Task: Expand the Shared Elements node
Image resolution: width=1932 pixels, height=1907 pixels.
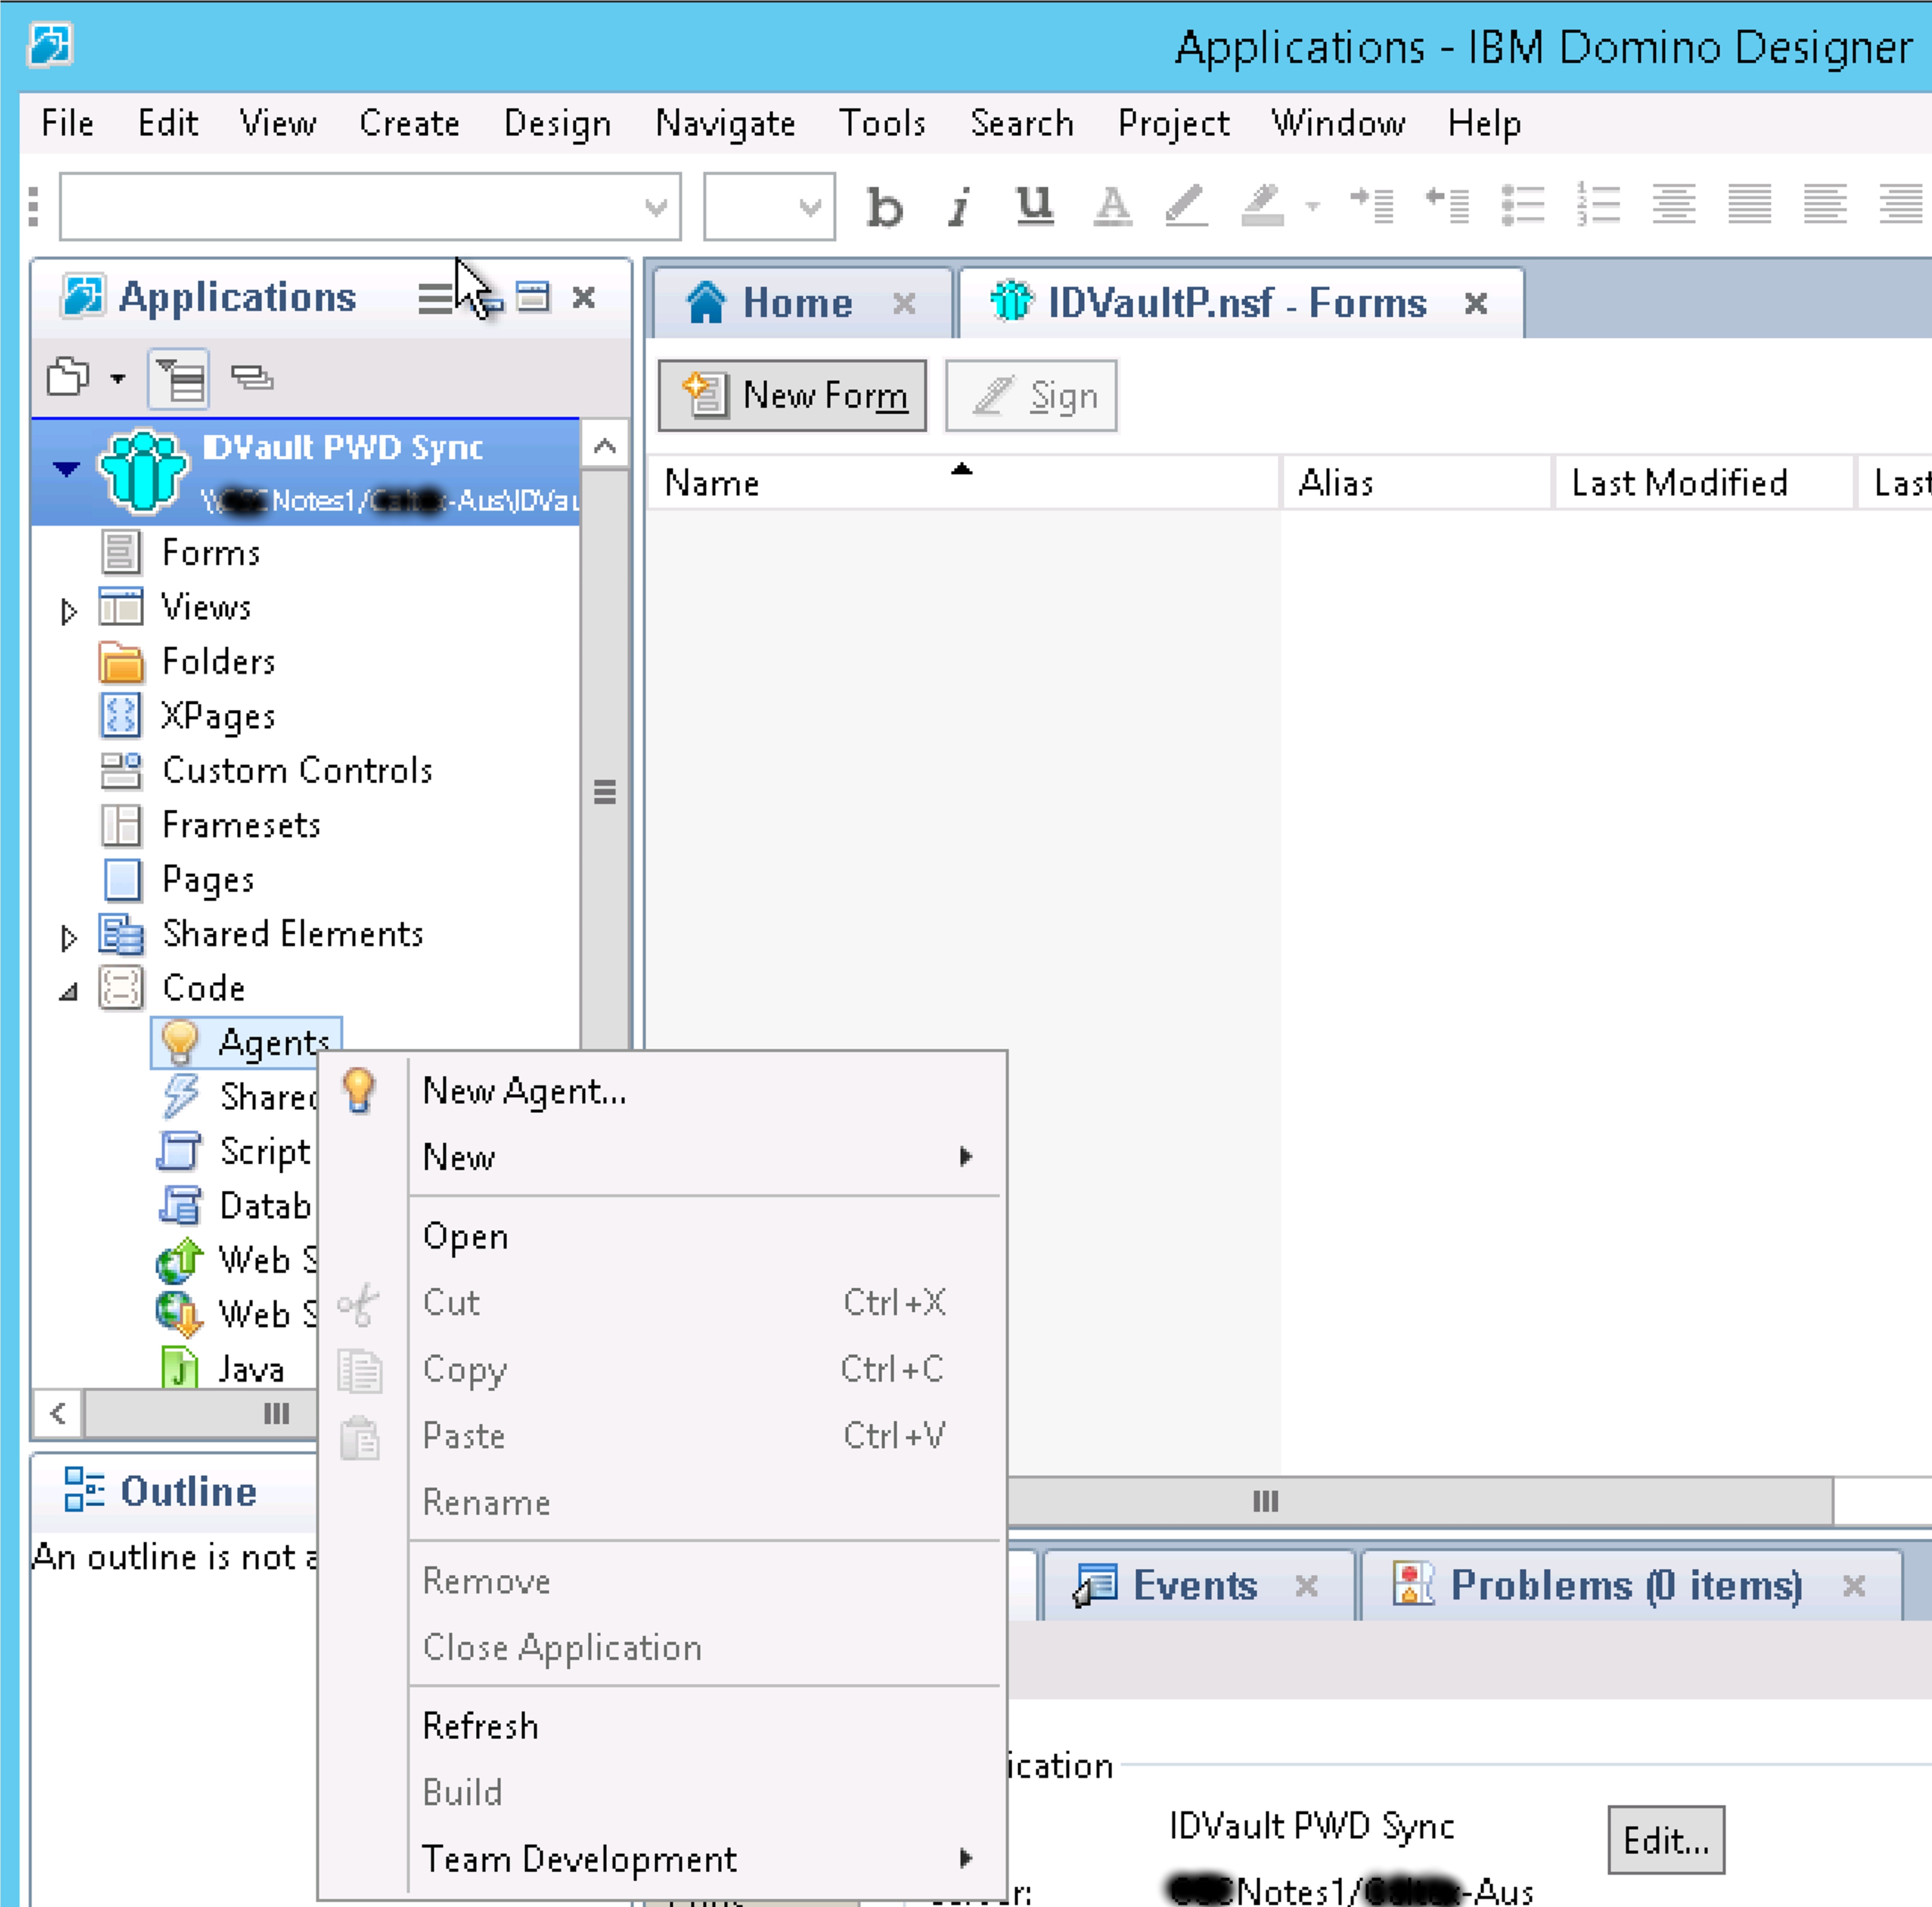Action: (x=68, y=937)
